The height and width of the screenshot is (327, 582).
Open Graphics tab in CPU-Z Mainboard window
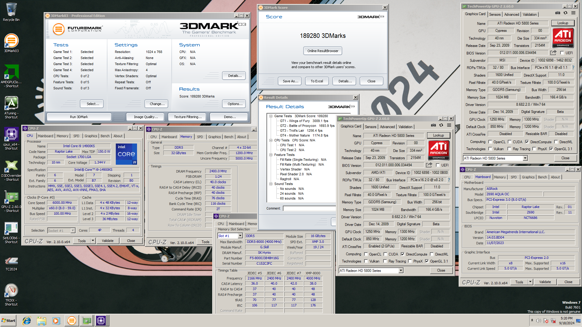tap(528, 177)
